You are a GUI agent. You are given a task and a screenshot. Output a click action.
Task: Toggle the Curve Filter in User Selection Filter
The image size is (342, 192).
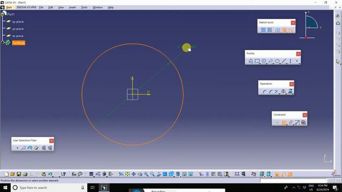click(x=24, y=148)
